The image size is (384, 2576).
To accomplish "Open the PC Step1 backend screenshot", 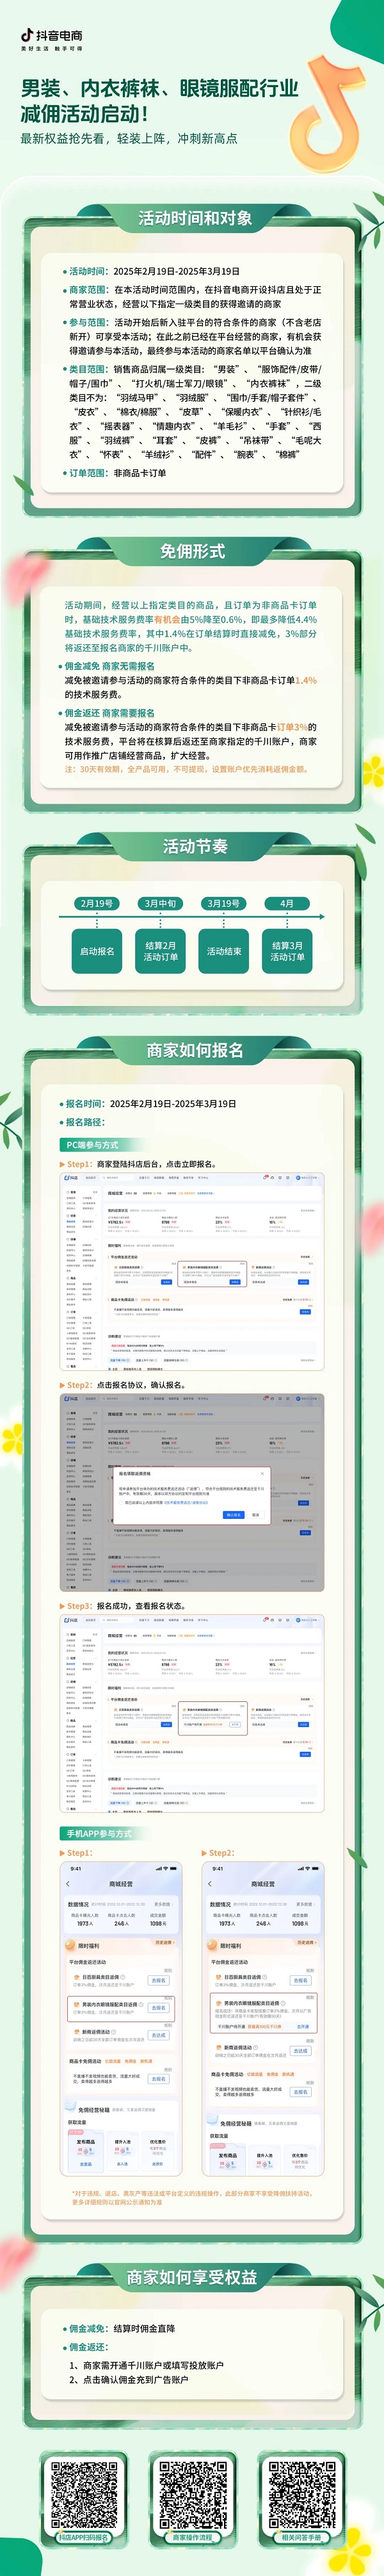I will 192,1271.
